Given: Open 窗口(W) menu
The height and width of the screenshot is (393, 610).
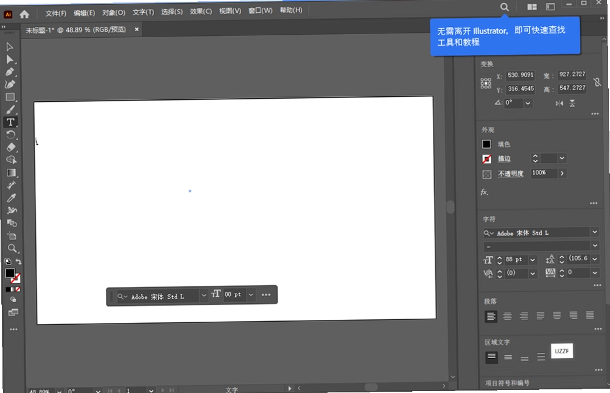Looking at the screenshot, I should (261, 10).
